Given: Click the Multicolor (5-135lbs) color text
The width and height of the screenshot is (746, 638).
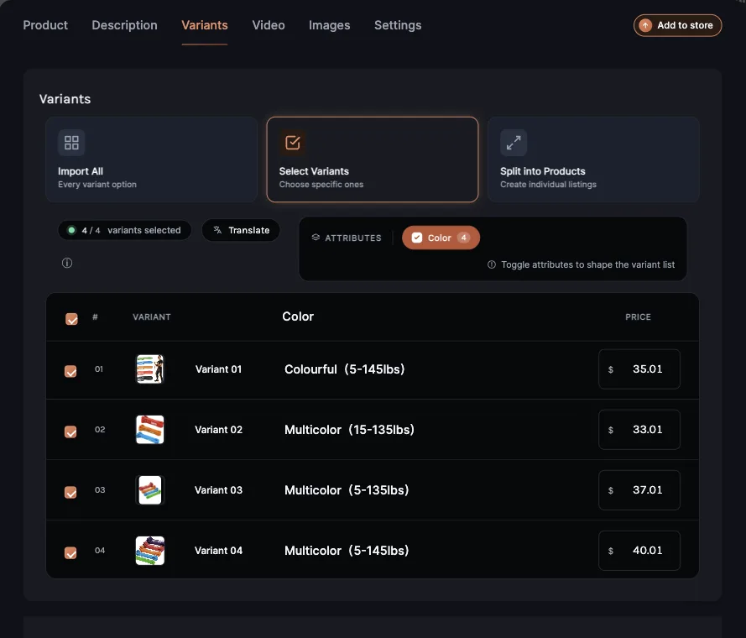Looking at the screenshot, I should 347,490.
